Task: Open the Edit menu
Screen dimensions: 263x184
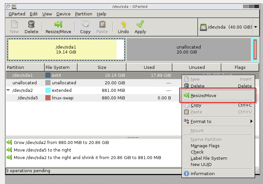Action: [x=33, y=14]
